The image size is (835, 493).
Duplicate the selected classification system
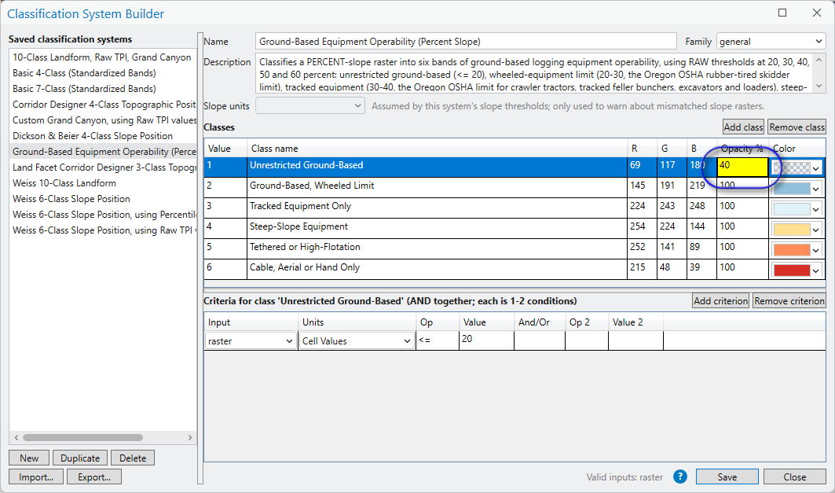click(80, 458)
